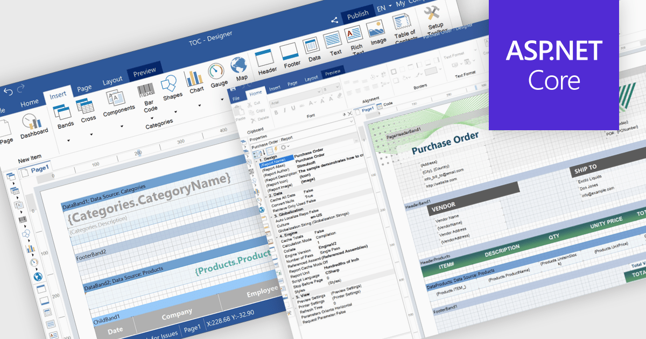The height and width of the screenshot is (339, 646).
Task: Insert a Gauge component
Action: point(217,75)
